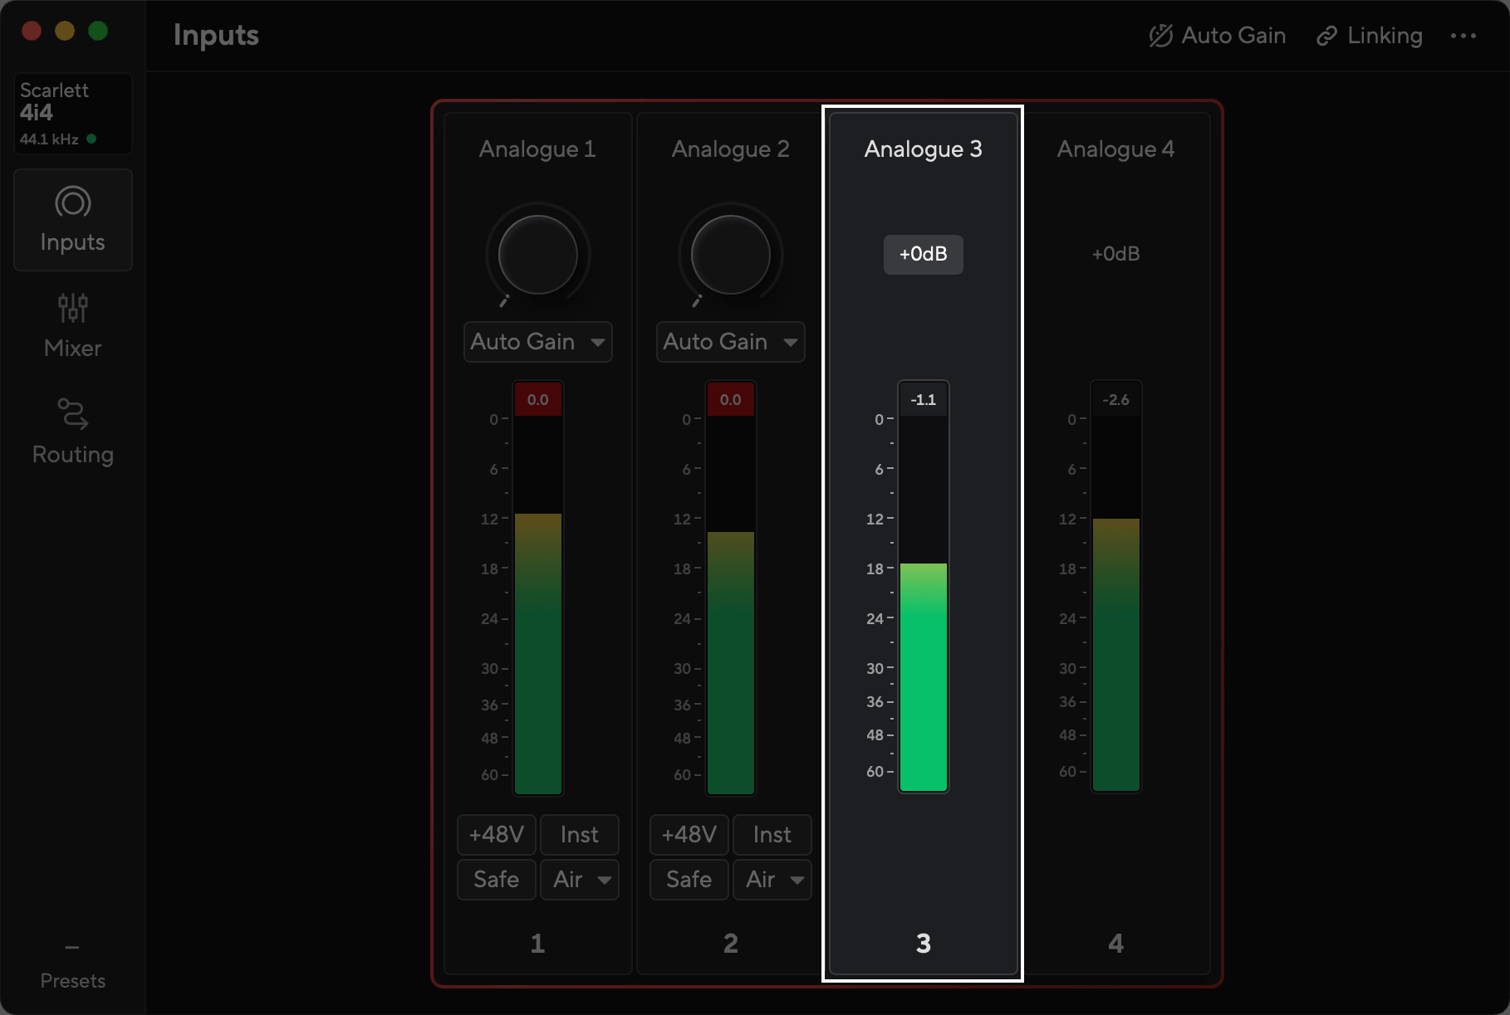Click the +0dB gain button on Analogue 3

tap(924, 254)
